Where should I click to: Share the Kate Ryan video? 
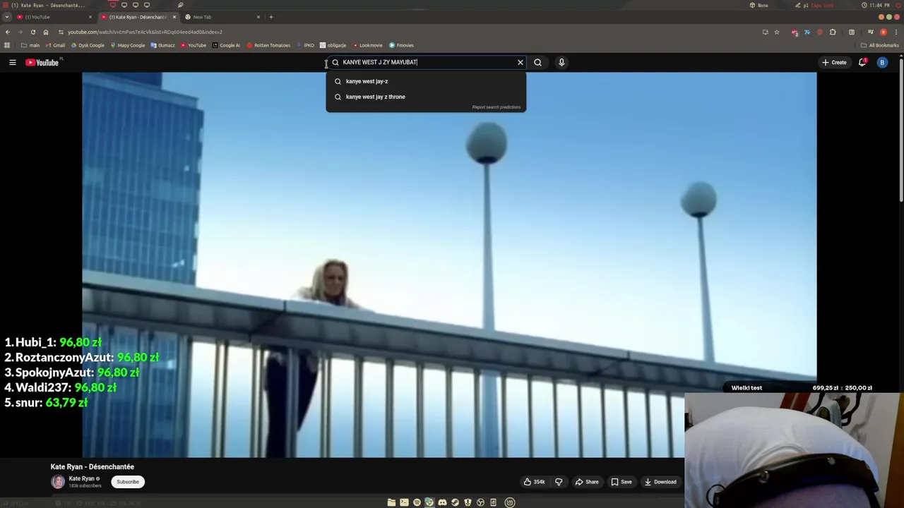pyautogui.click(x=587, y=482)
